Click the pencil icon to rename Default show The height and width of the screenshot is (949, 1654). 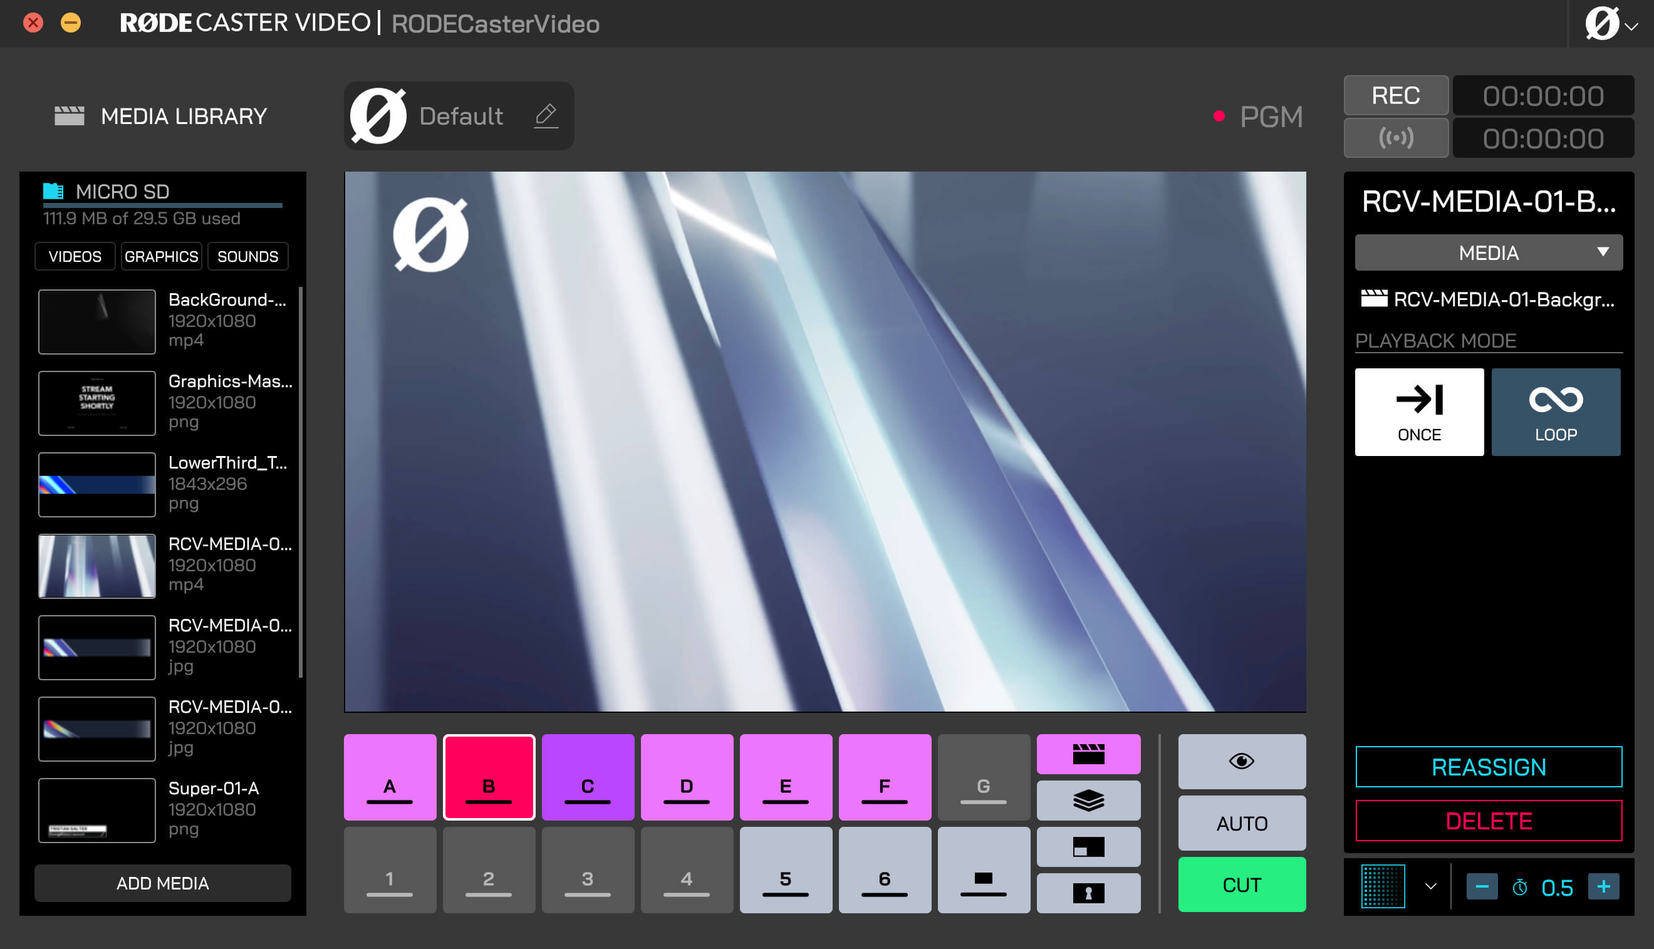(546, 115)
